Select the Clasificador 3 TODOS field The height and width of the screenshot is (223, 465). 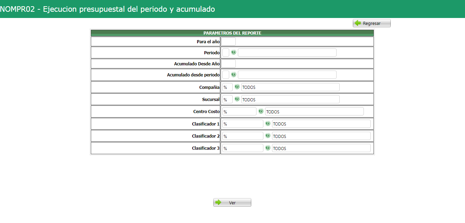click(321, 148)
